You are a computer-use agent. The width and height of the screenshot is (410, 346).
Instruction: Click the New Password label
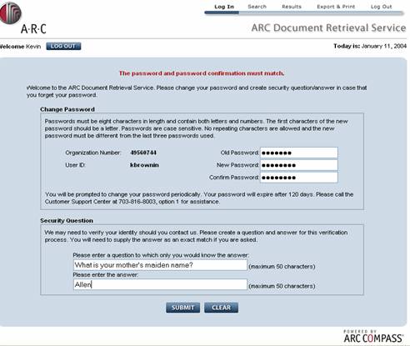(237, 165)
